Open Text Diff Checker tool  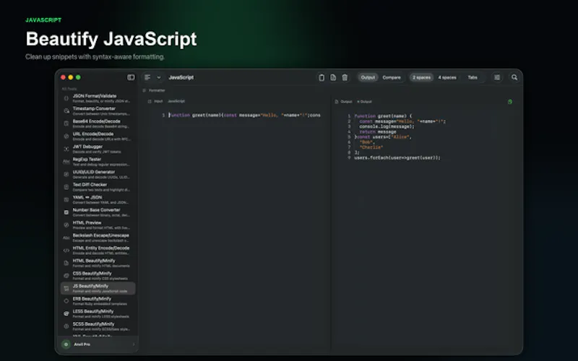(98, 187)
